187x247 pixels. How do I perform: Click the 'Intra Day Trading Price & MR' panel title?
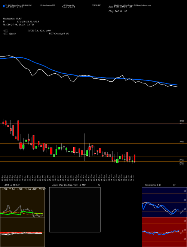point(69,185)
